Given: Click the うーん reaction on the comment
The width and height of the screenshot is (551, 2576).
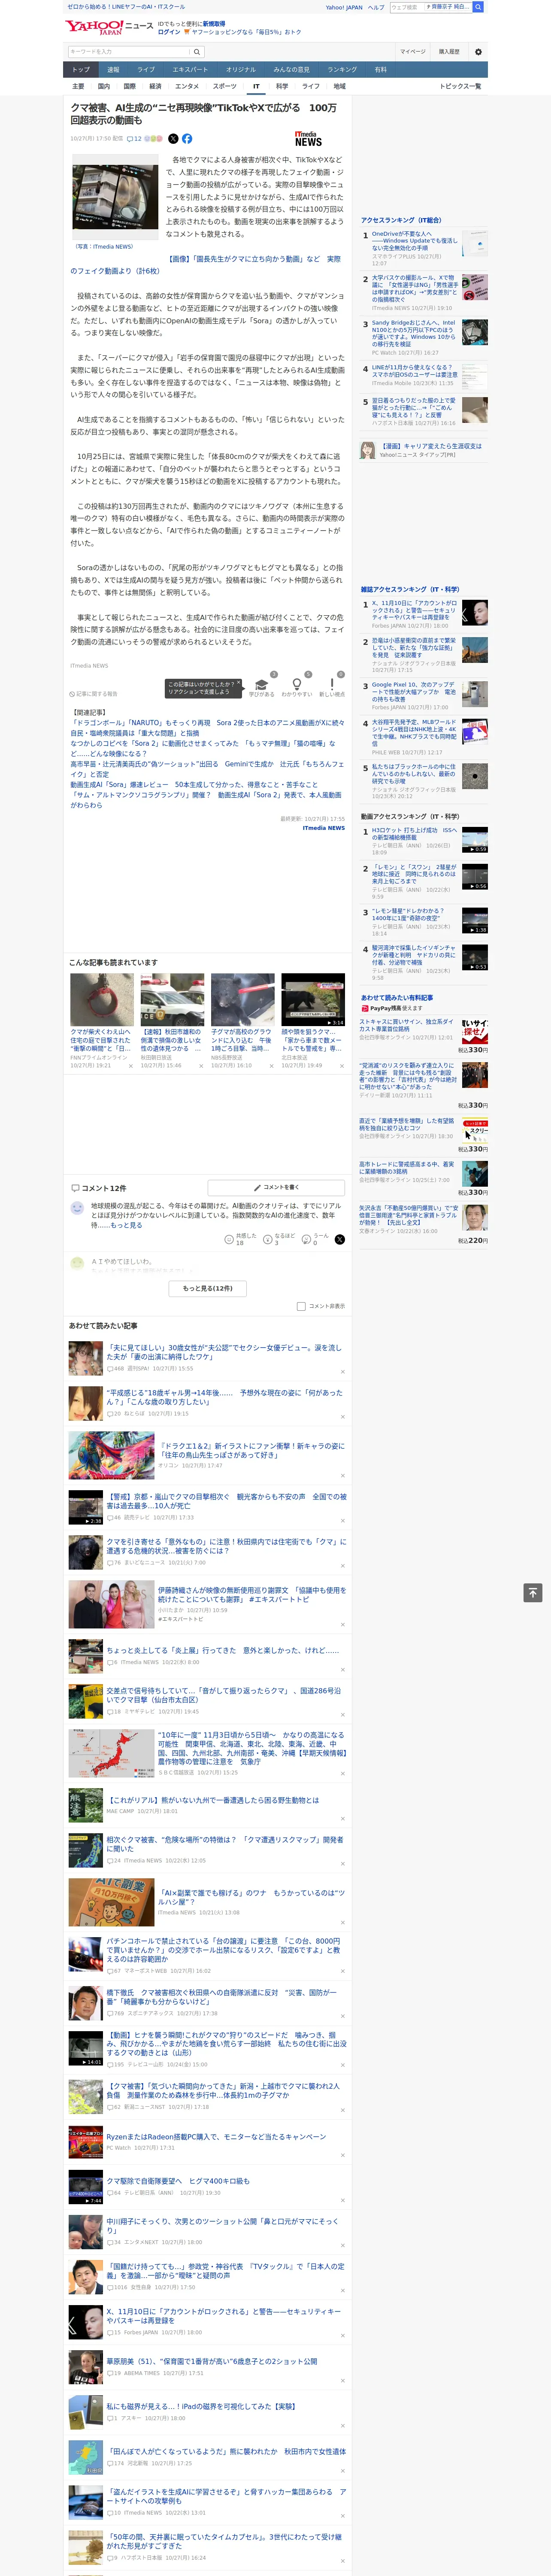Looking at the screenshot, I should point(316,1239).
